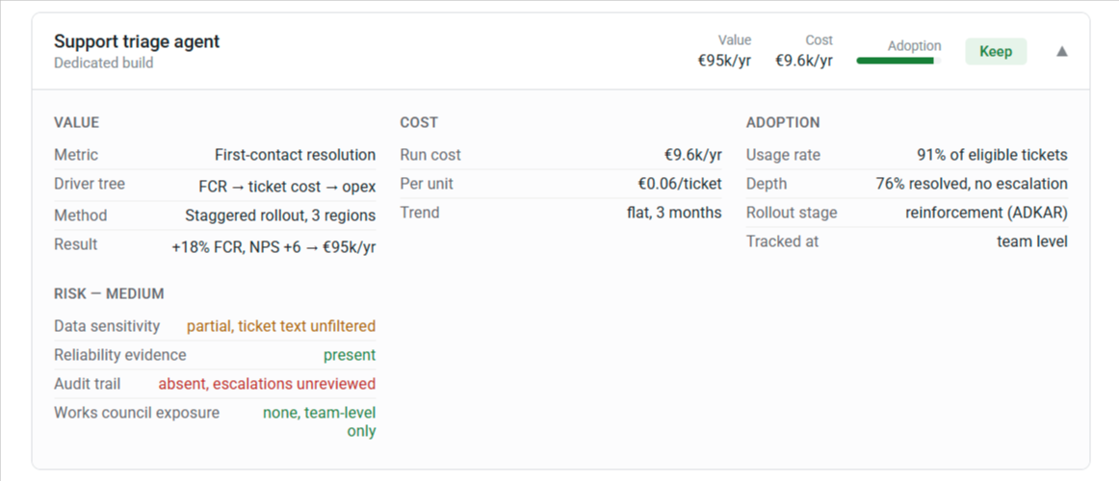Click the +18% FCR result value
The width and height of the screenshot is (1119, 481).
coord(273,248)
